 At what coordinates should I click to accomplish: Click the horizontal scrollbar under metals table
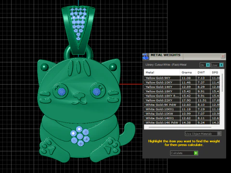[180, 127]
